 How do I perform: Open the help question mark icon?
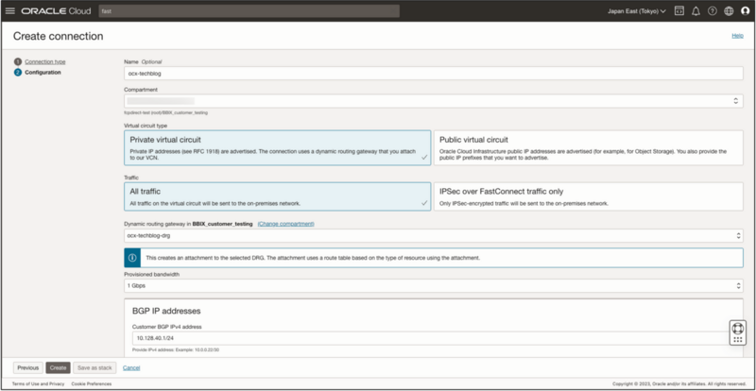point(713,11)
